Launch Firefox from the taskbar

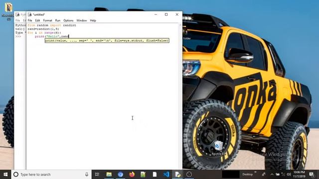132,175
